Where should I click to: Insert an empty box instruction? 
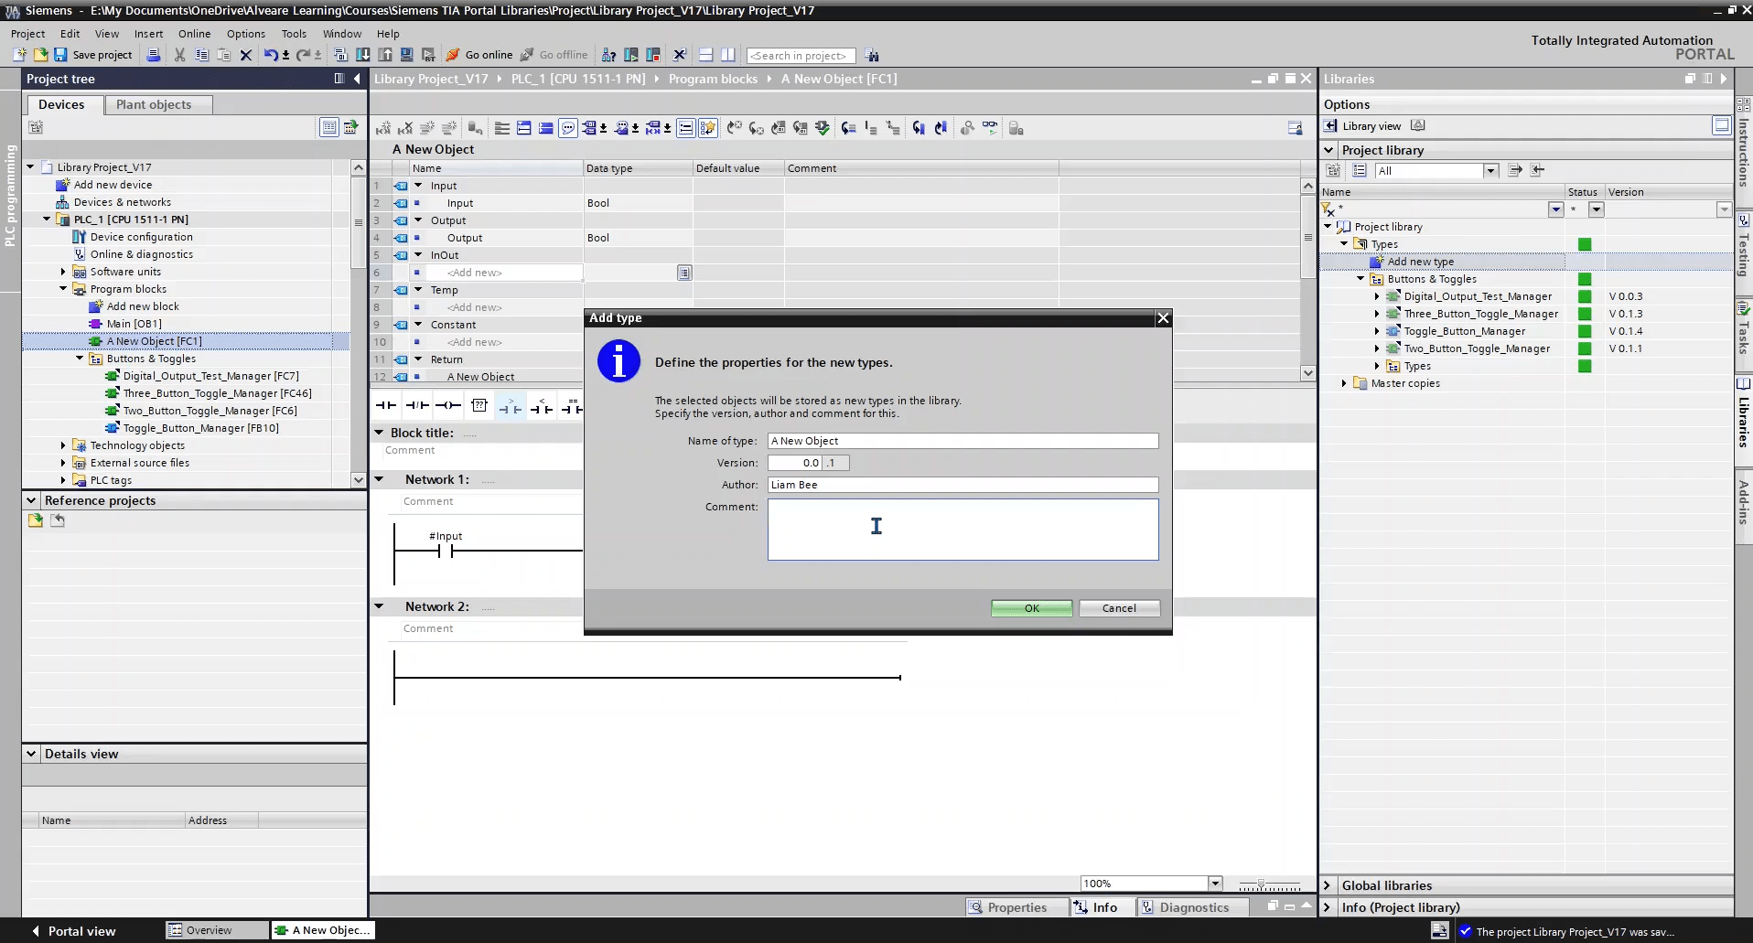tap(479, 405)
